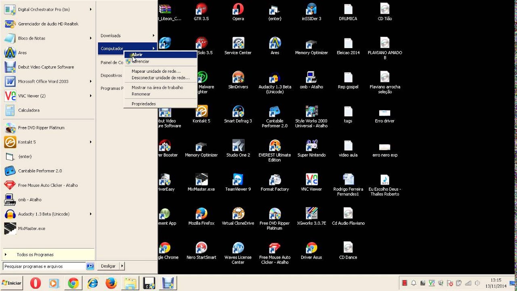Open the Opera desktop shortcut

(x=238, y=12)
